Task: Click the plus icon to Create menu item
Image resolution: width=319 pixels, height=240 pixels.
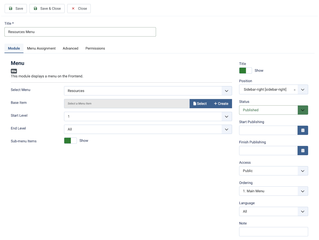Action: [216, 103]
